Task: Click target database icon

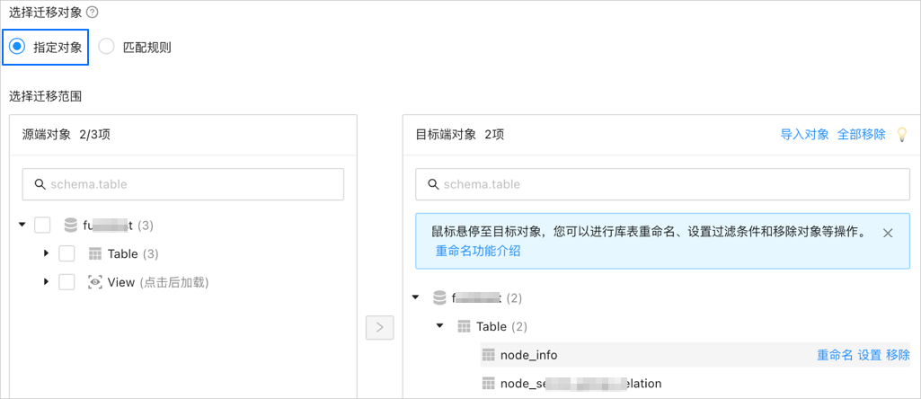Action: tap(439, 297)
